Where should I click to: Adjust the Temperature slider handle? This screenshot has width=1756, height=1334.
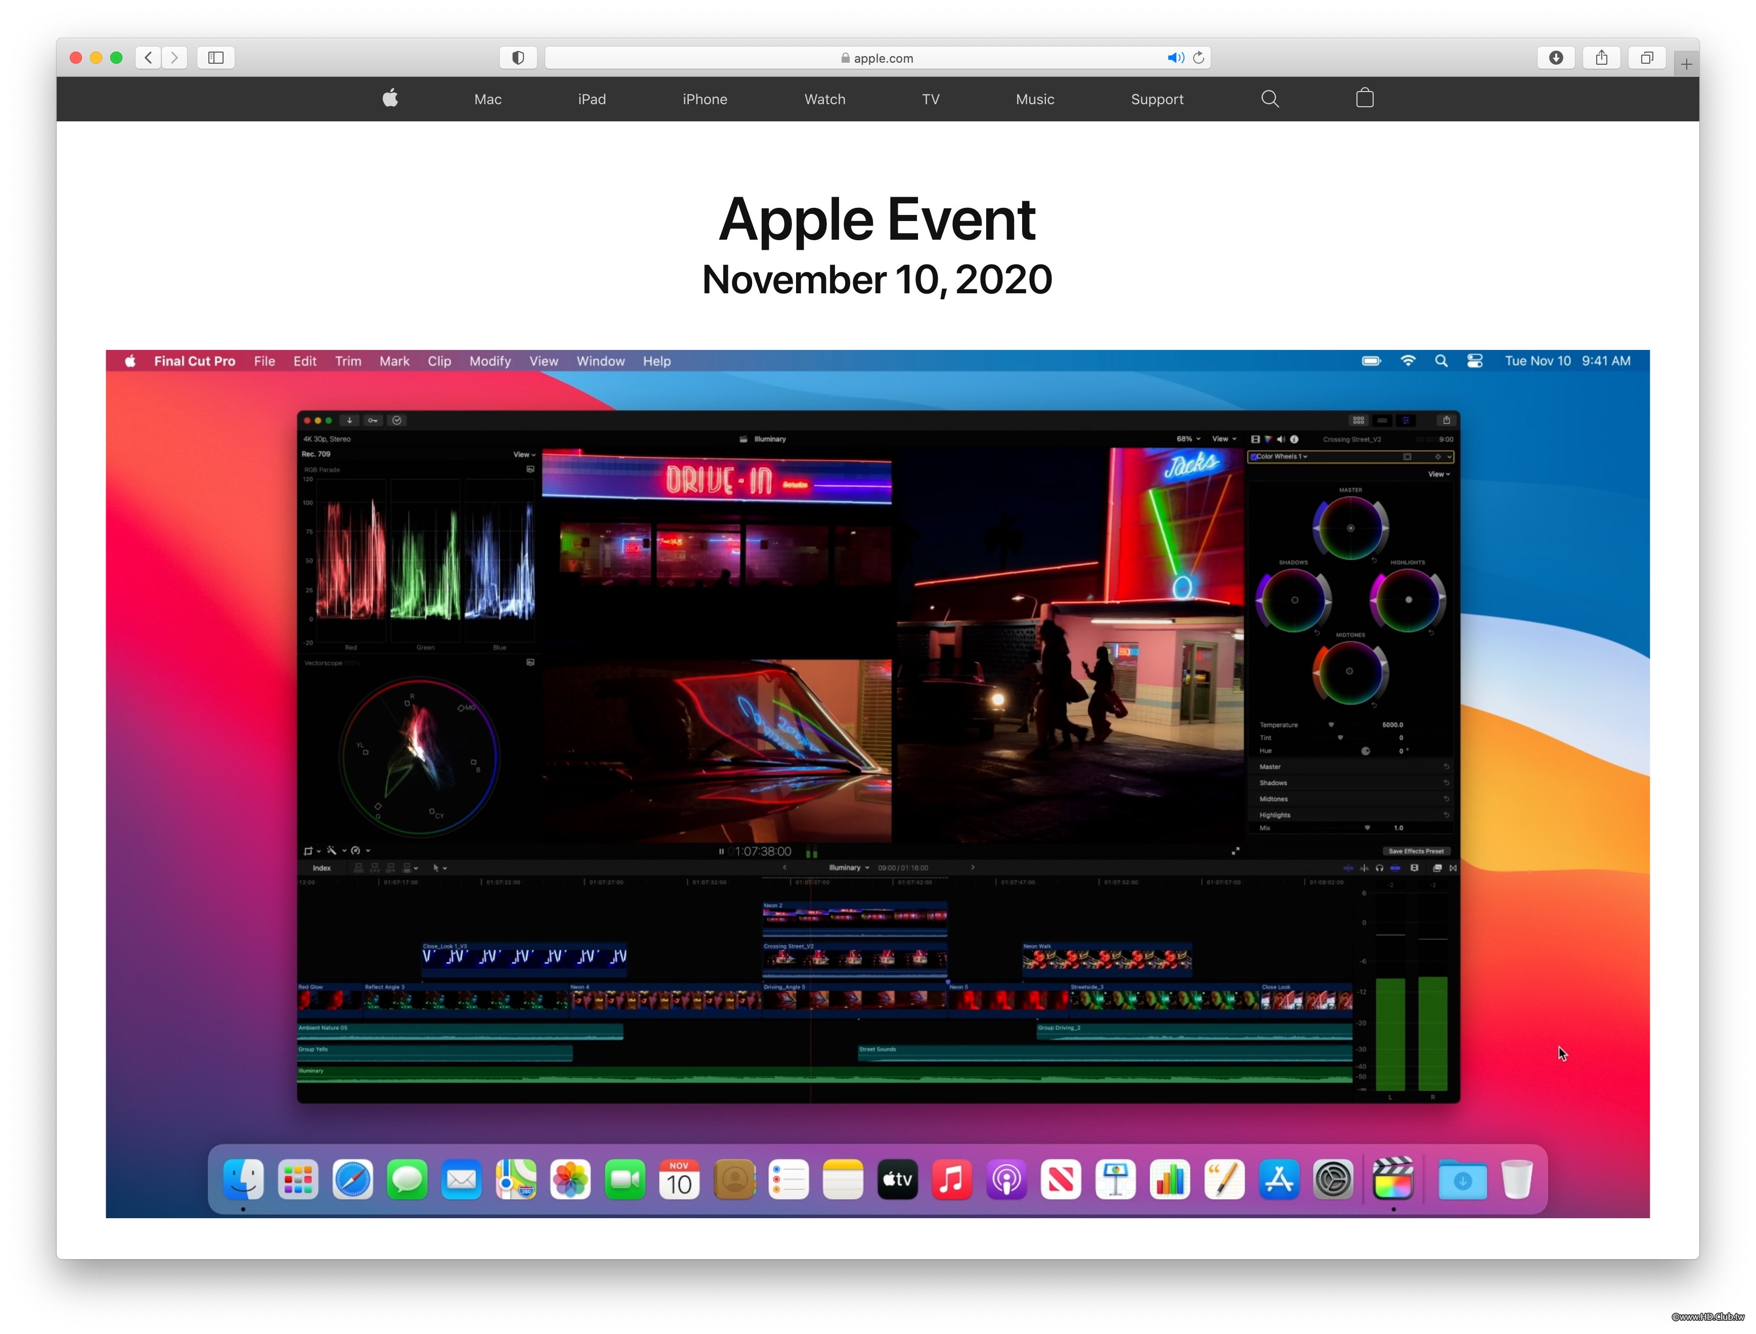pyautogui.click(x=1331, y=725)
